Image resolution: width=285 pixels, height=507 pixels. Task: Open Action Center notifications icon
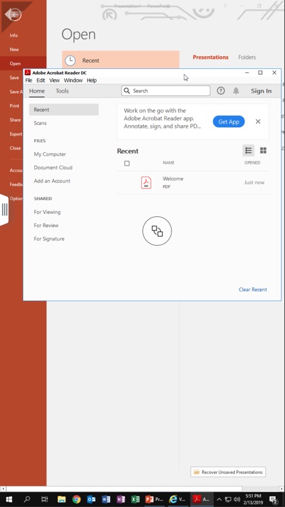[274, 500]
